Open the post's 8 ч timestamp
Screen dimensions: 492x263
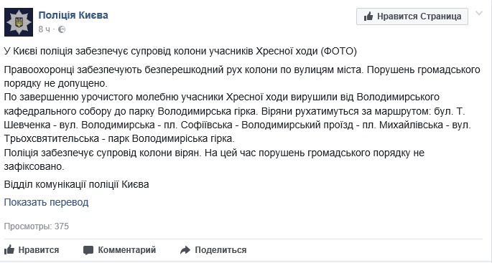[45, 29]
